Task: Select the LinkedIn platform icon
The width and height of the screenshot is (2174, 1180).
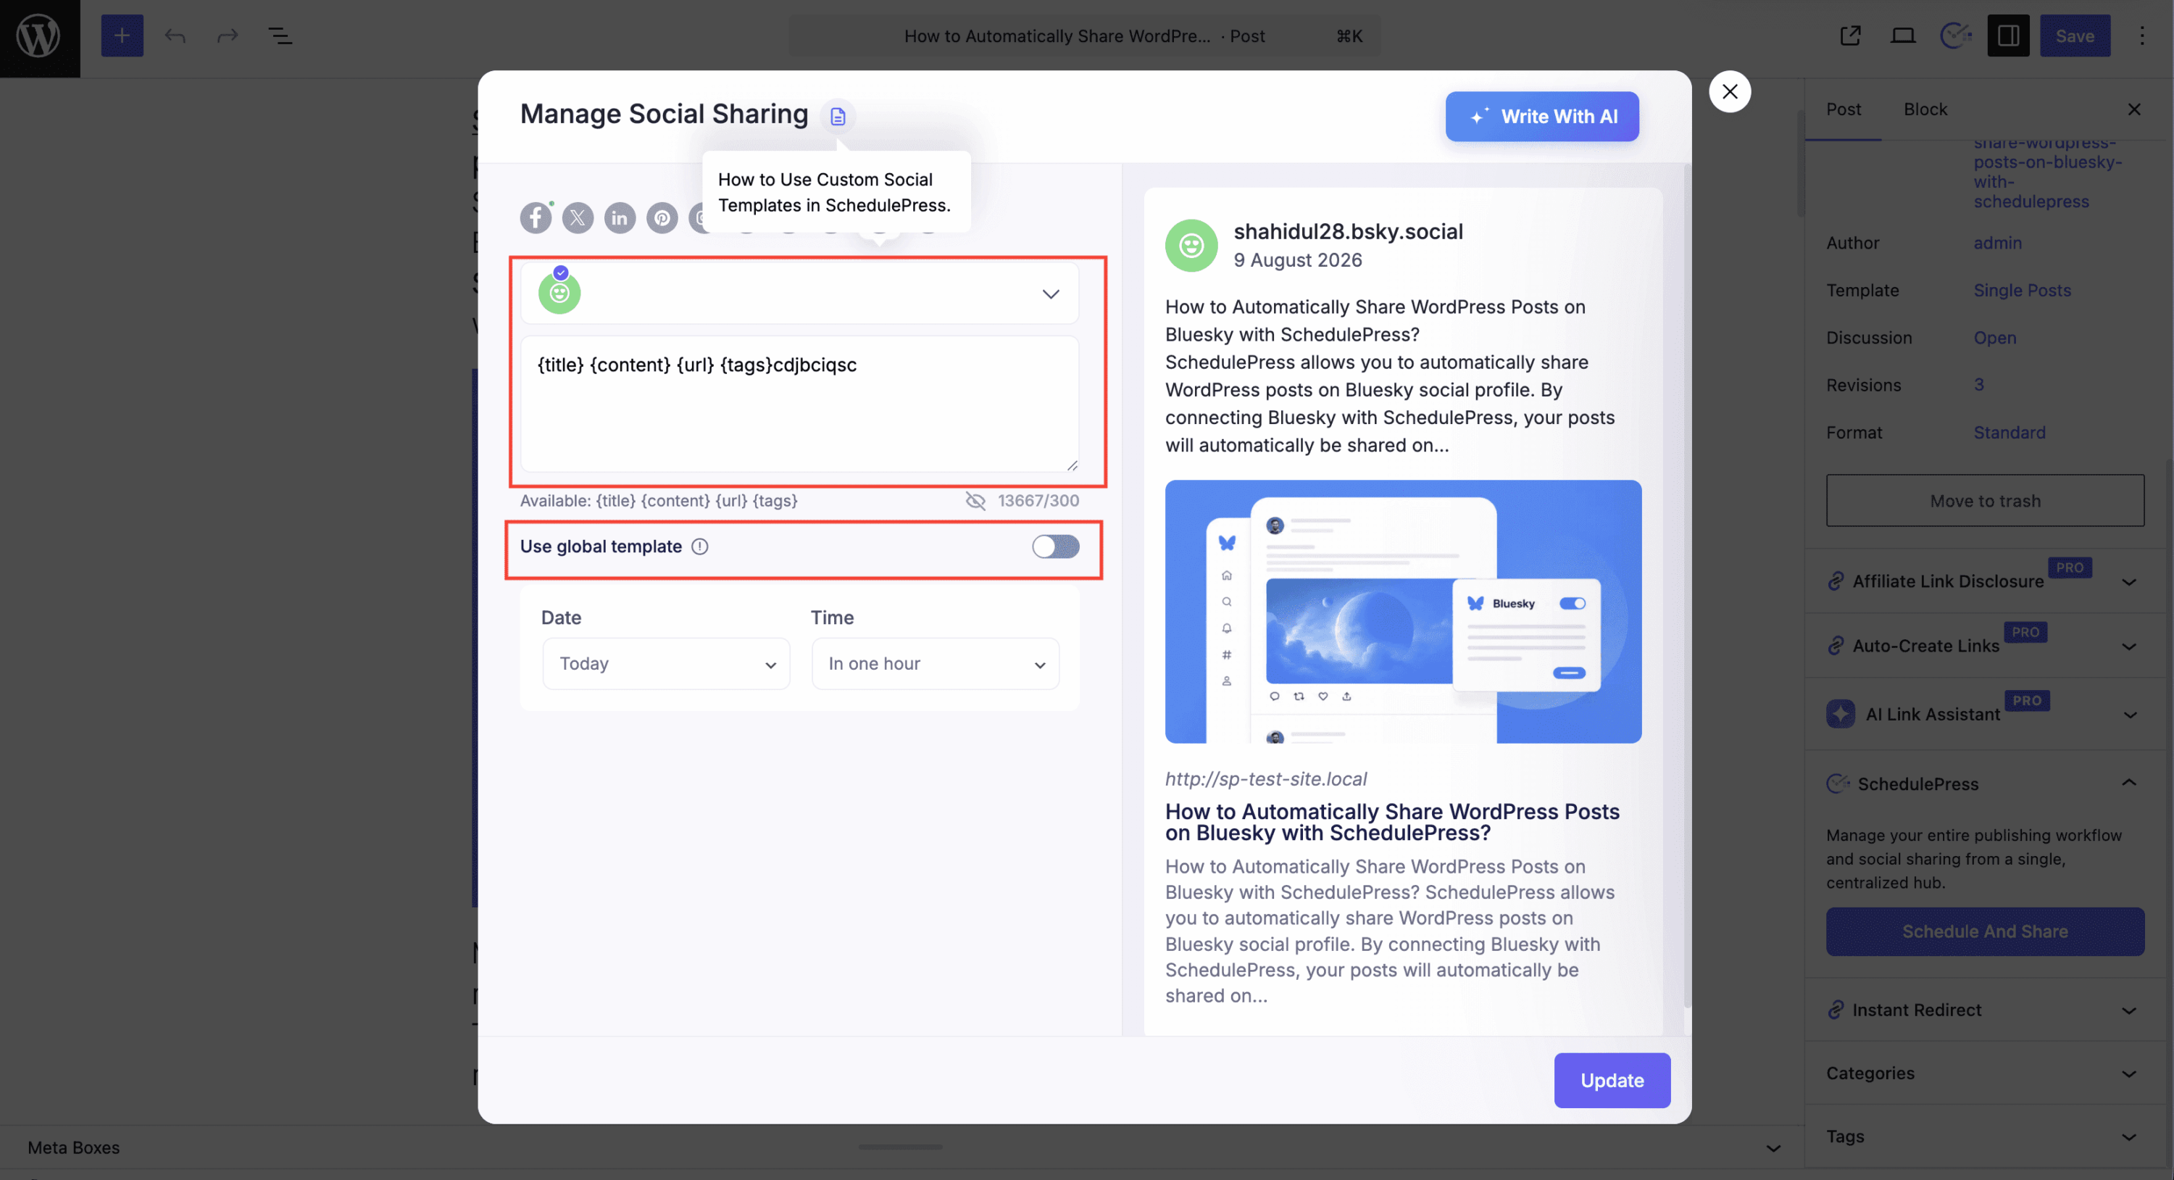Action: coord(620,217)
